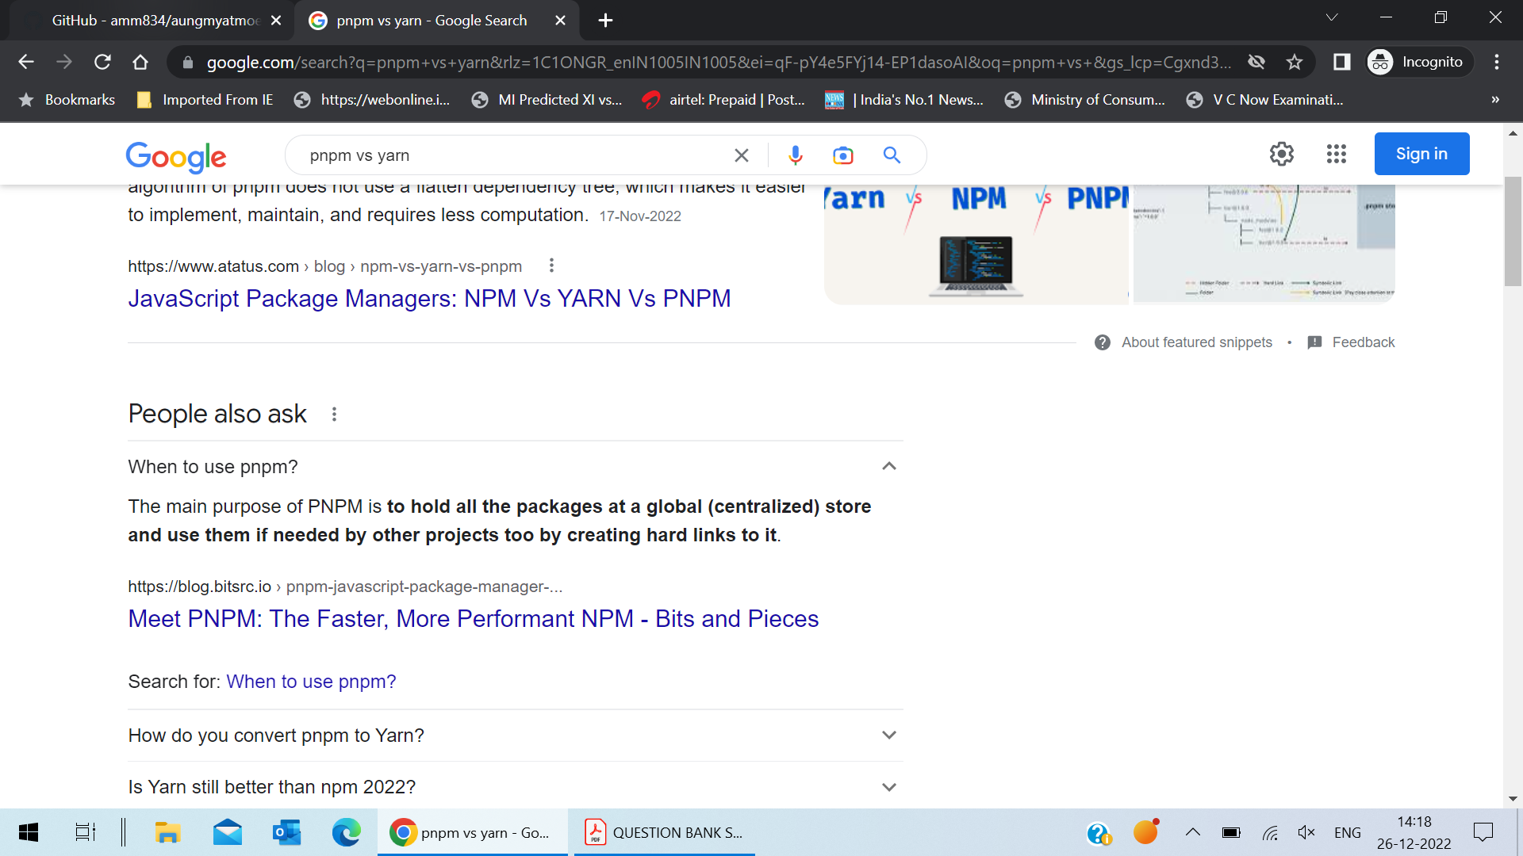
Task: Clear the search box with X
Action: pos(741,155)
